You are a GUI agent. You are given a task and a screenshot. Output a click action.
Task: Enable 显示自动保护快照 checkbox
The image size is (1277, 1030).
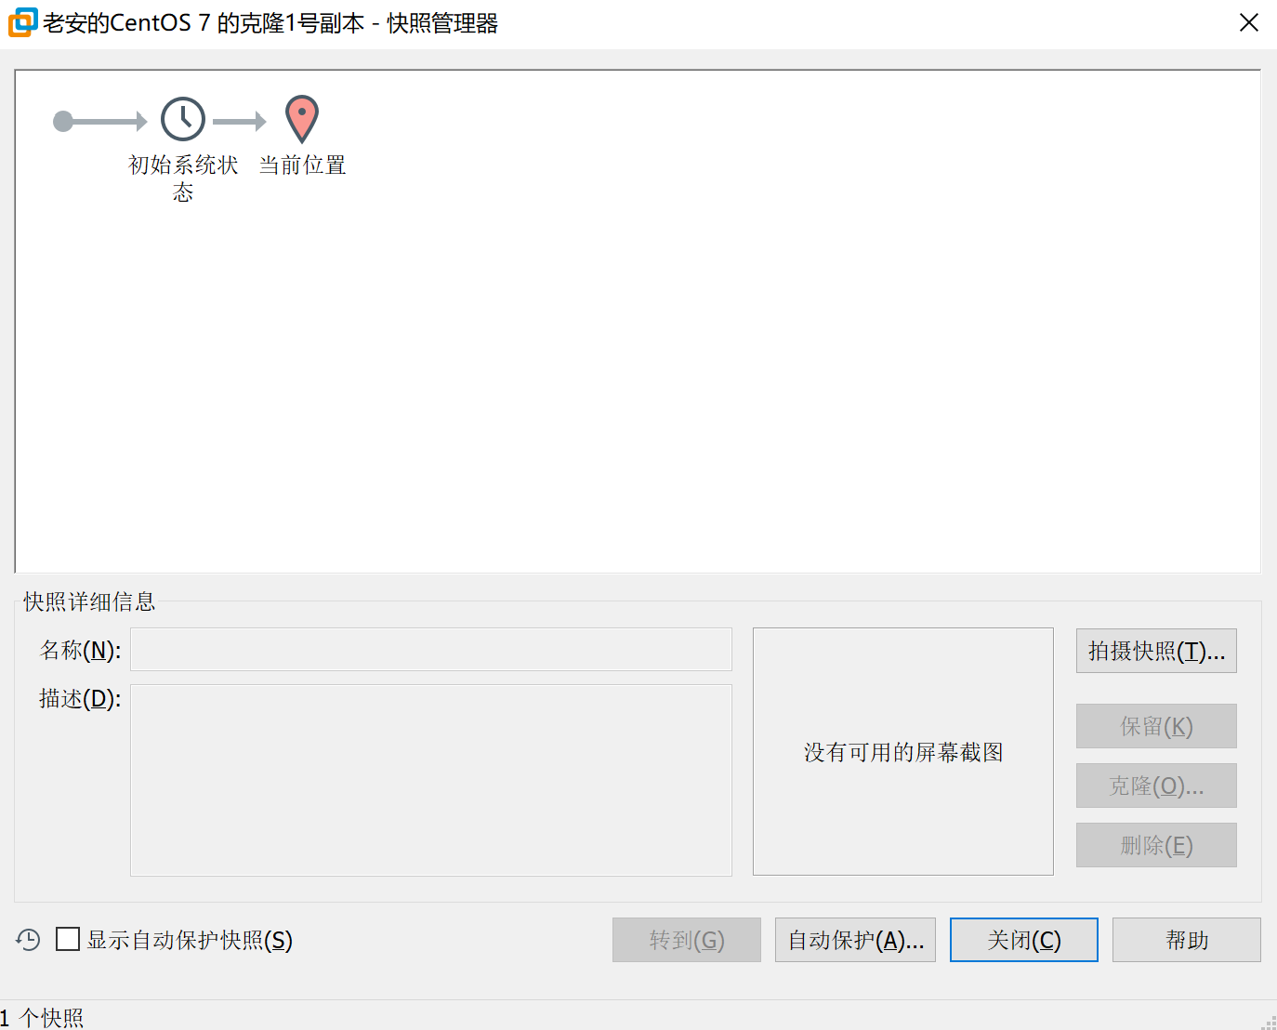[68, 939]
